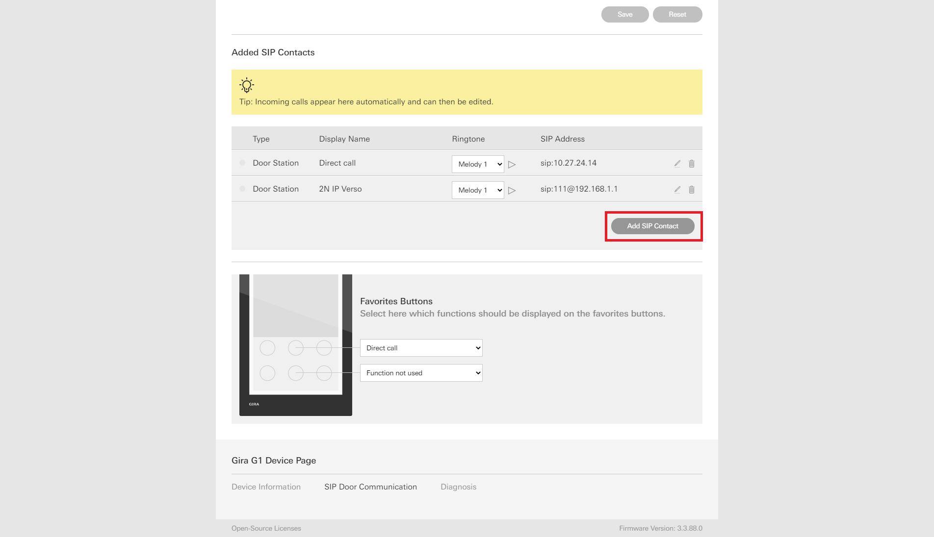Open the Diagnosis tab
Image resolution: width=934 pixels, height=537 pixels.
(458, 487)
